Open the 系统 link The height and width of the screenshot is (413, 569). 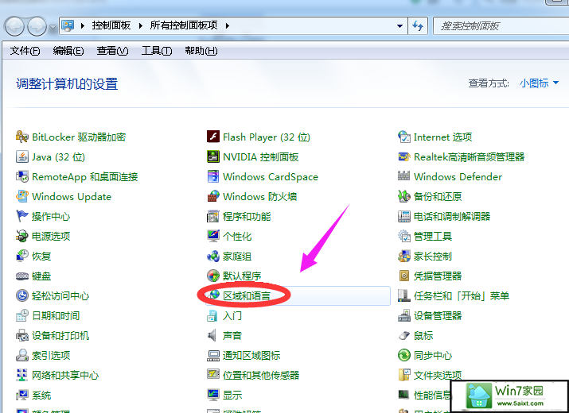pyautogui.click(x=41, y=395)
